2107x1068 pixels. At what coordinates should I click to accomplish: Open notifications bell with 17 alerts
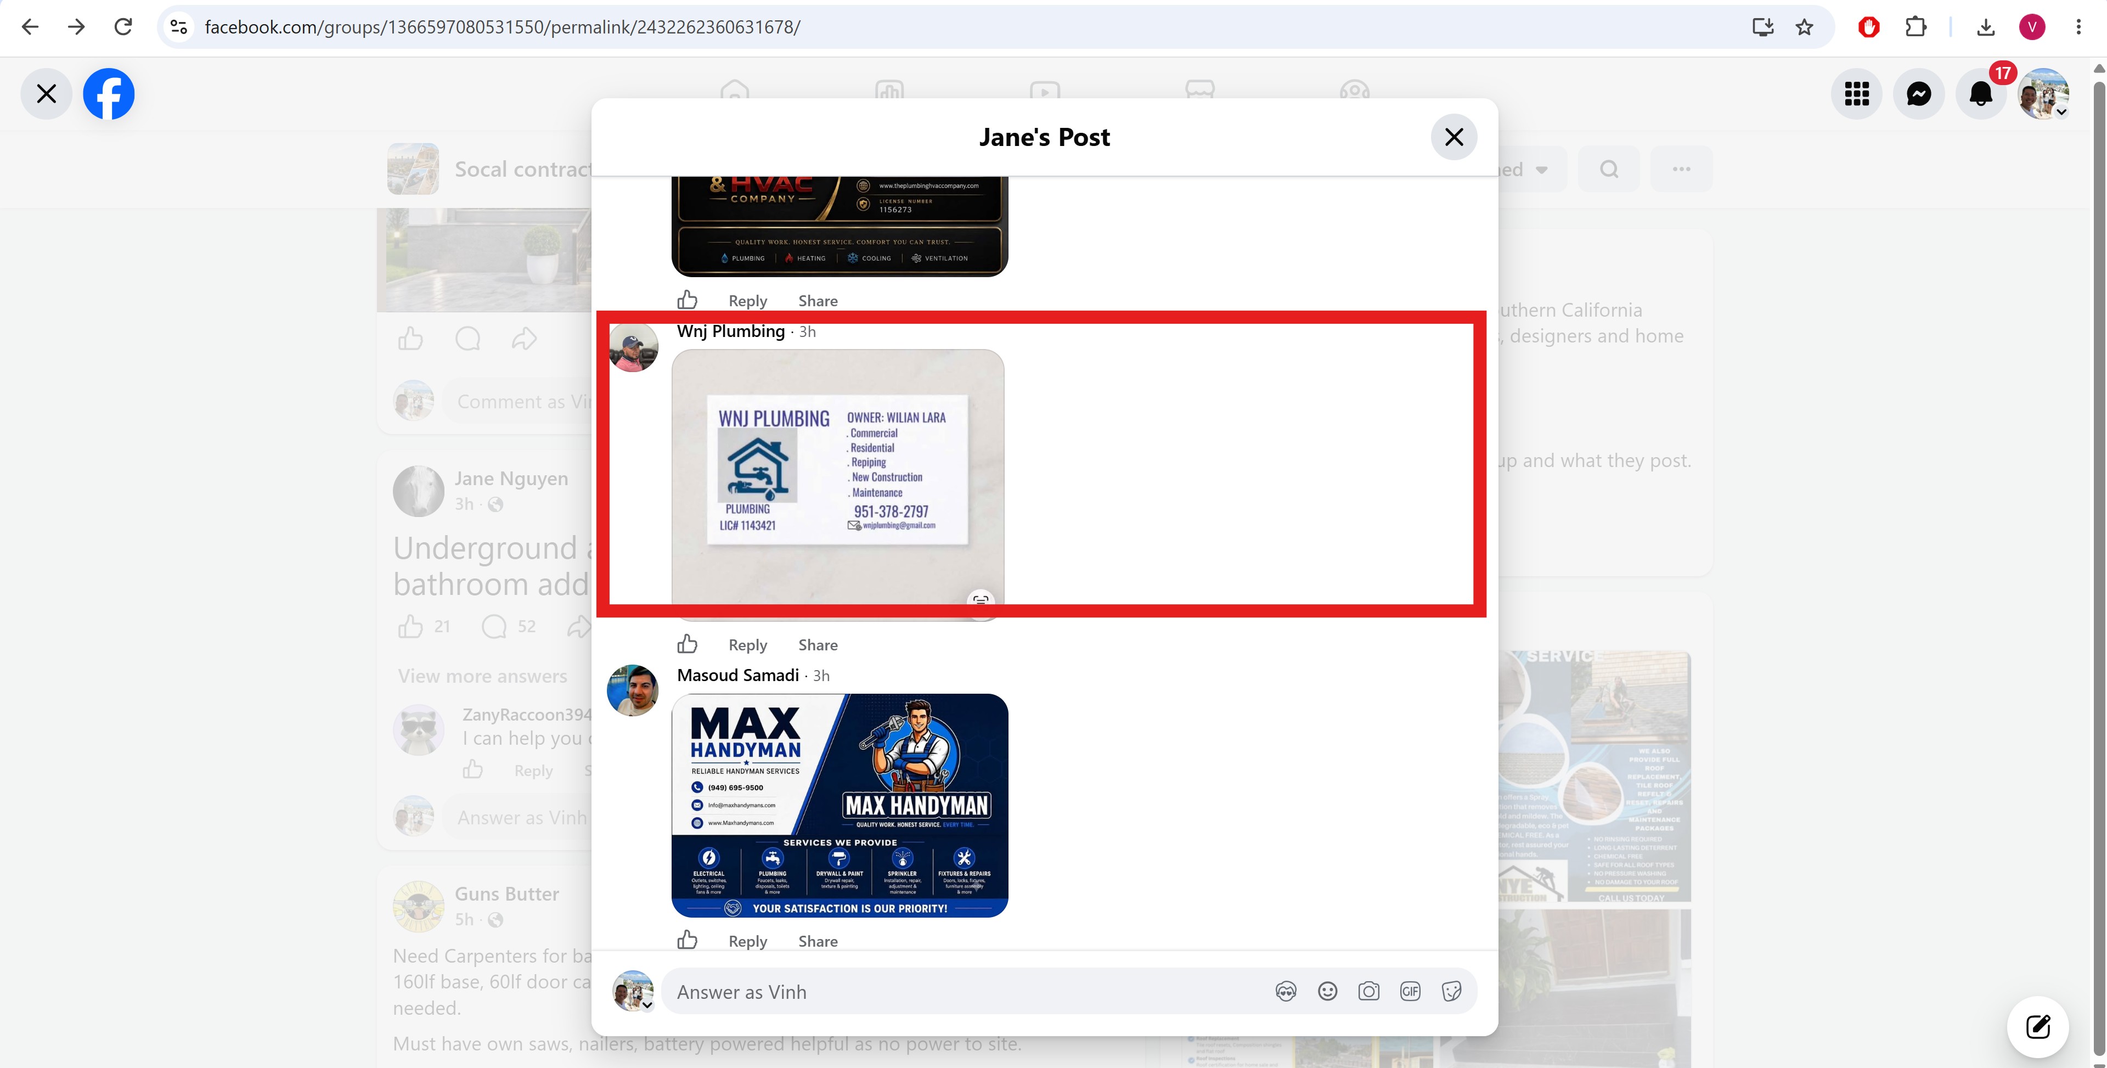pos(1981,94)
